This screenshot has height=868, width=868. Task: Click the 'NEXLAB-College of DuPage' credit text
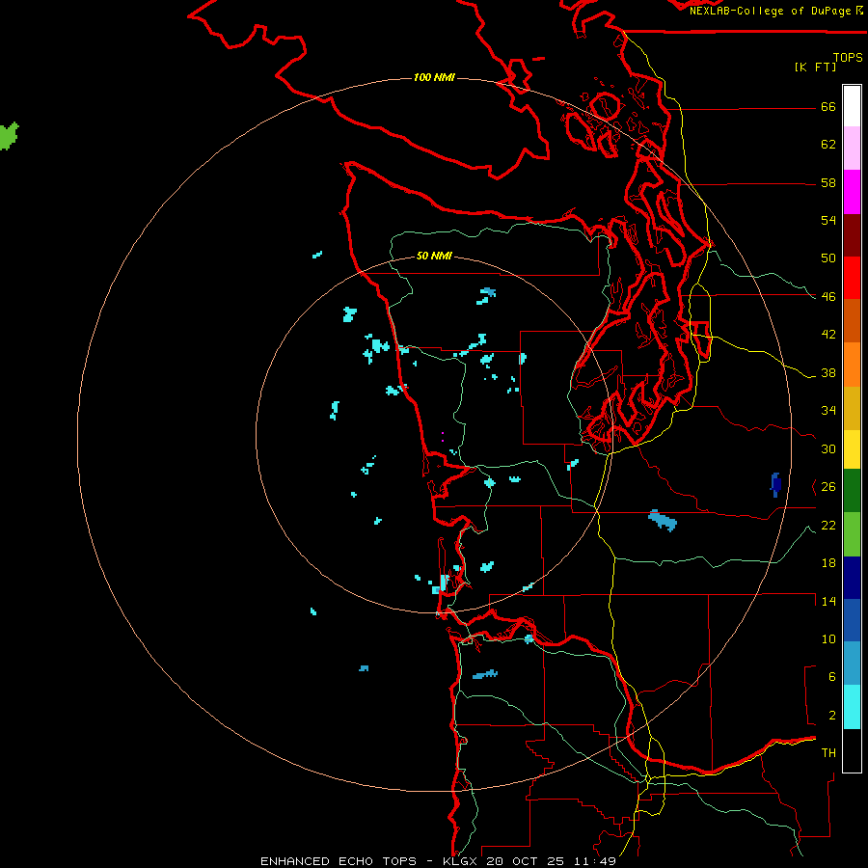[x=770, y=11]
